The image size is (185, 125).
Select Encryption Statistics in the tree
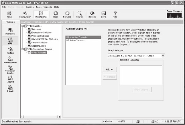coord(41,33)
